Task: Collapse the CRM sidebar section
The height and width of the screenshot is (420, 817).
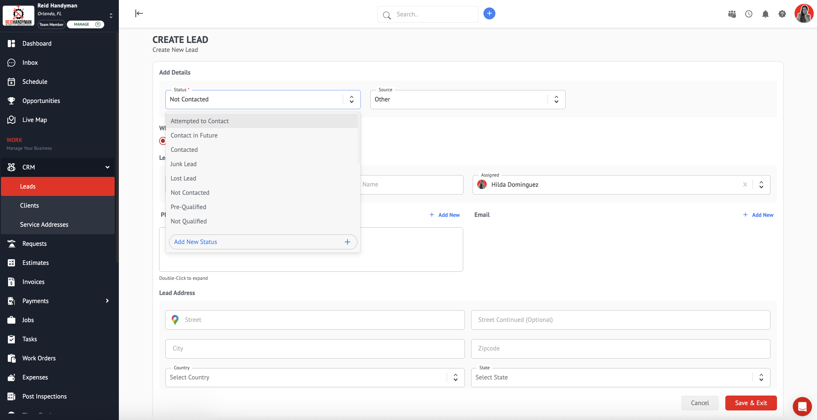Action: (x=107, y=167)
